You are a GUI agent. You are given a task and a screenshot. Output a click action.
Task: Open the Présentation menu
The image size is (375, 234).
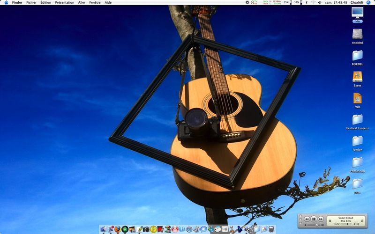click(65, 2)
